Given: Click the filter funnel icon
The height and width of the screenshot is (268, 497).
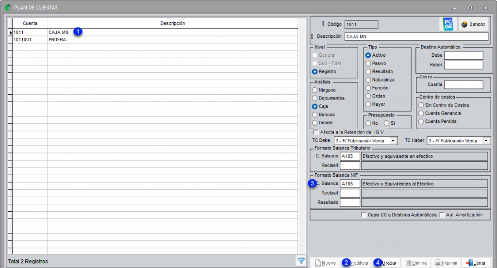Looking at the screenshot, I should pyautogui.click(x=301, y=261).
